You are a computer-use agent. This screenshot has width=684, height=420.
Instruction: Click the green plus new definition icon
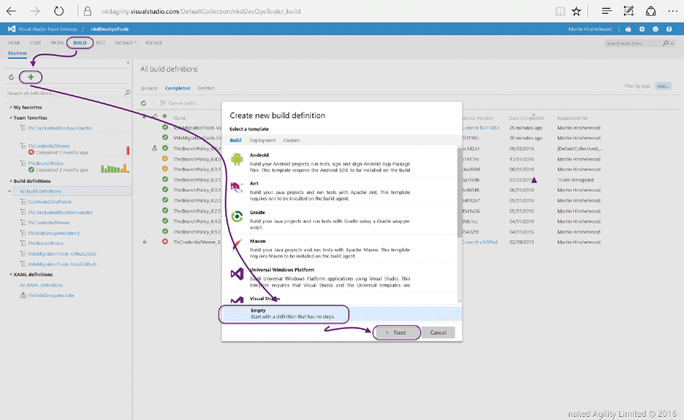(x=30, y=77)
